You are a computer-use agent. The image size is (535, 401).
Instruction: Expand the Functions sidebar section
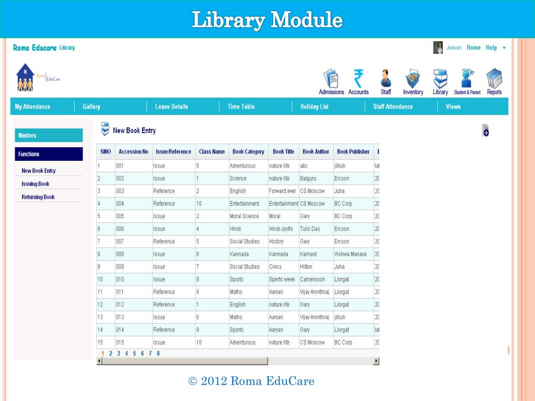pyautogui.click(x=49, y=154)
